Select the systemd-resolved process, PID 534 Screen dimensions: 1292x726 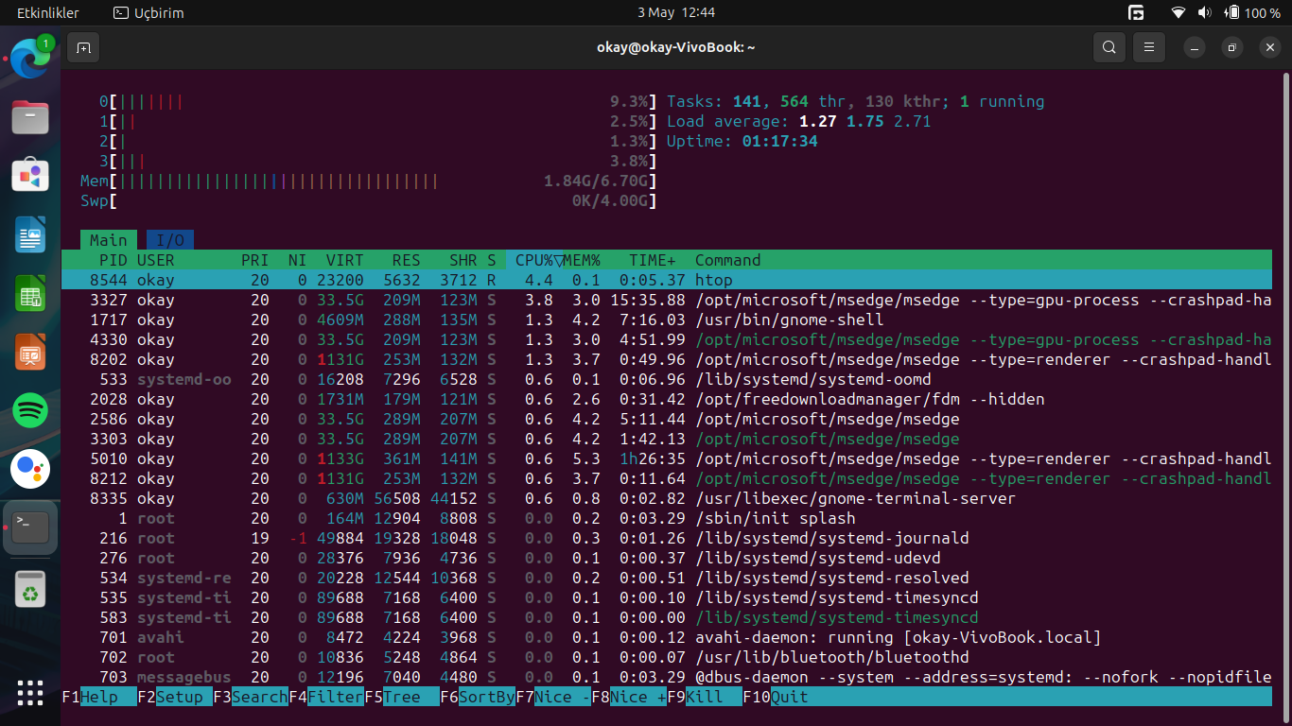coord(667,578)
